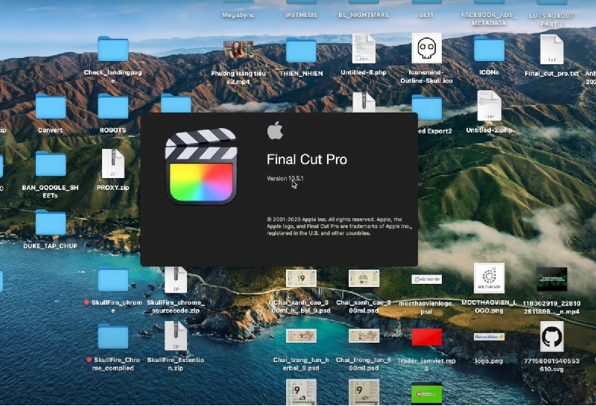Select the ICONs folder
This screenshot has height=406, width=596.
[489, 49]
